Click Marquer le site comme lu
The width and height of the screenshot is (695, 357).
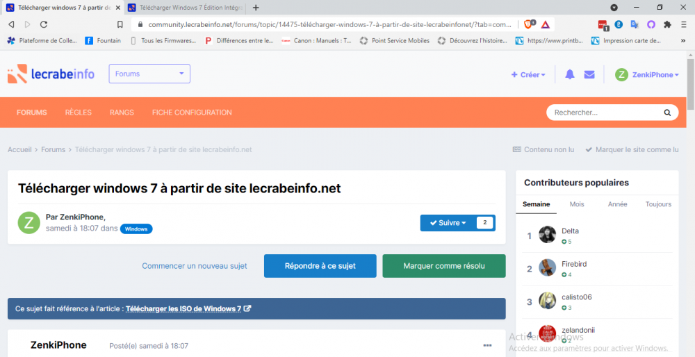pos(632,150)
